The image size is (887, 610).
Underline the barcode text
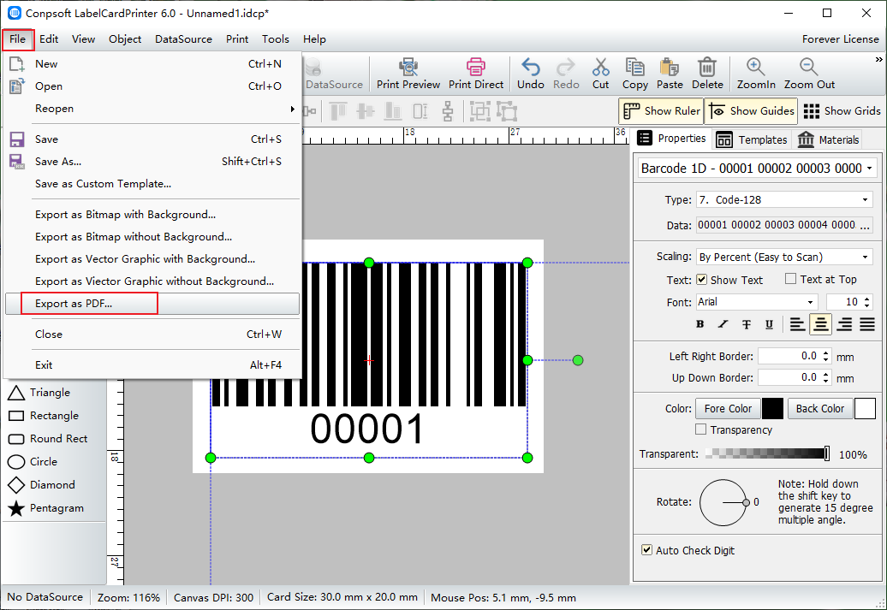coord(769,324)
